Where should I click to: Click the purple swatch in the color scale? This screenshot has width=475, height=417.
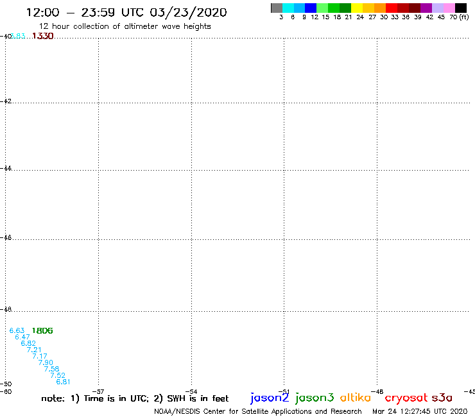(426, 8)
